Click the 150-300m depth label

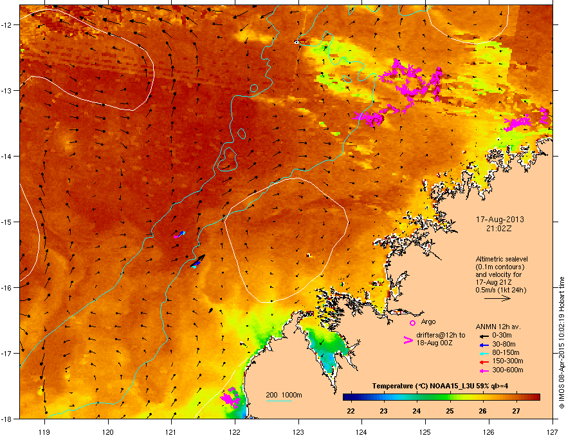coord(507,361)
